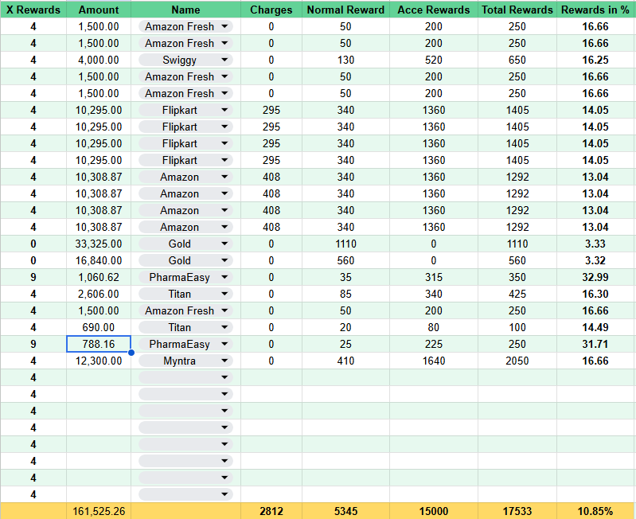Expand Titan dropdown in the 690.00 row
Image resolution: width=636 pixels, height=519 pixels.
click(224, 327)
